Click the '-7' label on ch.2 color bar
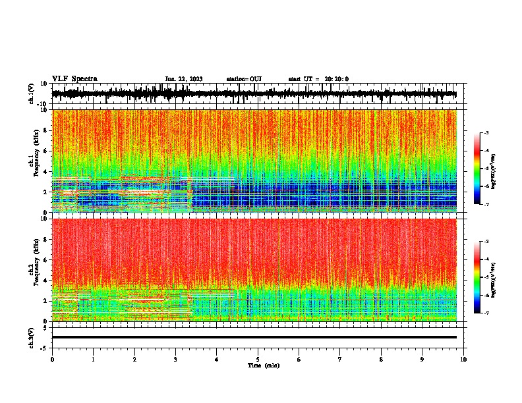Viewport: 522px width, 403px height. click(486, 313)
